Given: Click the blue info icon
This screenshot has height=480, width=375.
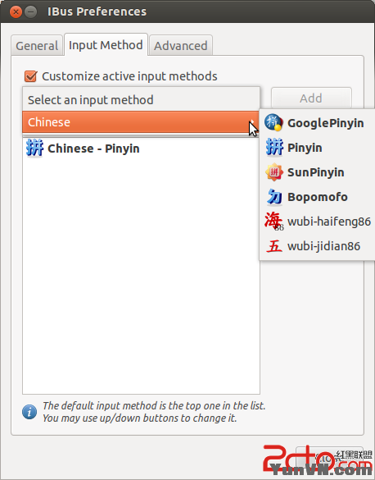Looking at the screenshot, I should (29, 412).
